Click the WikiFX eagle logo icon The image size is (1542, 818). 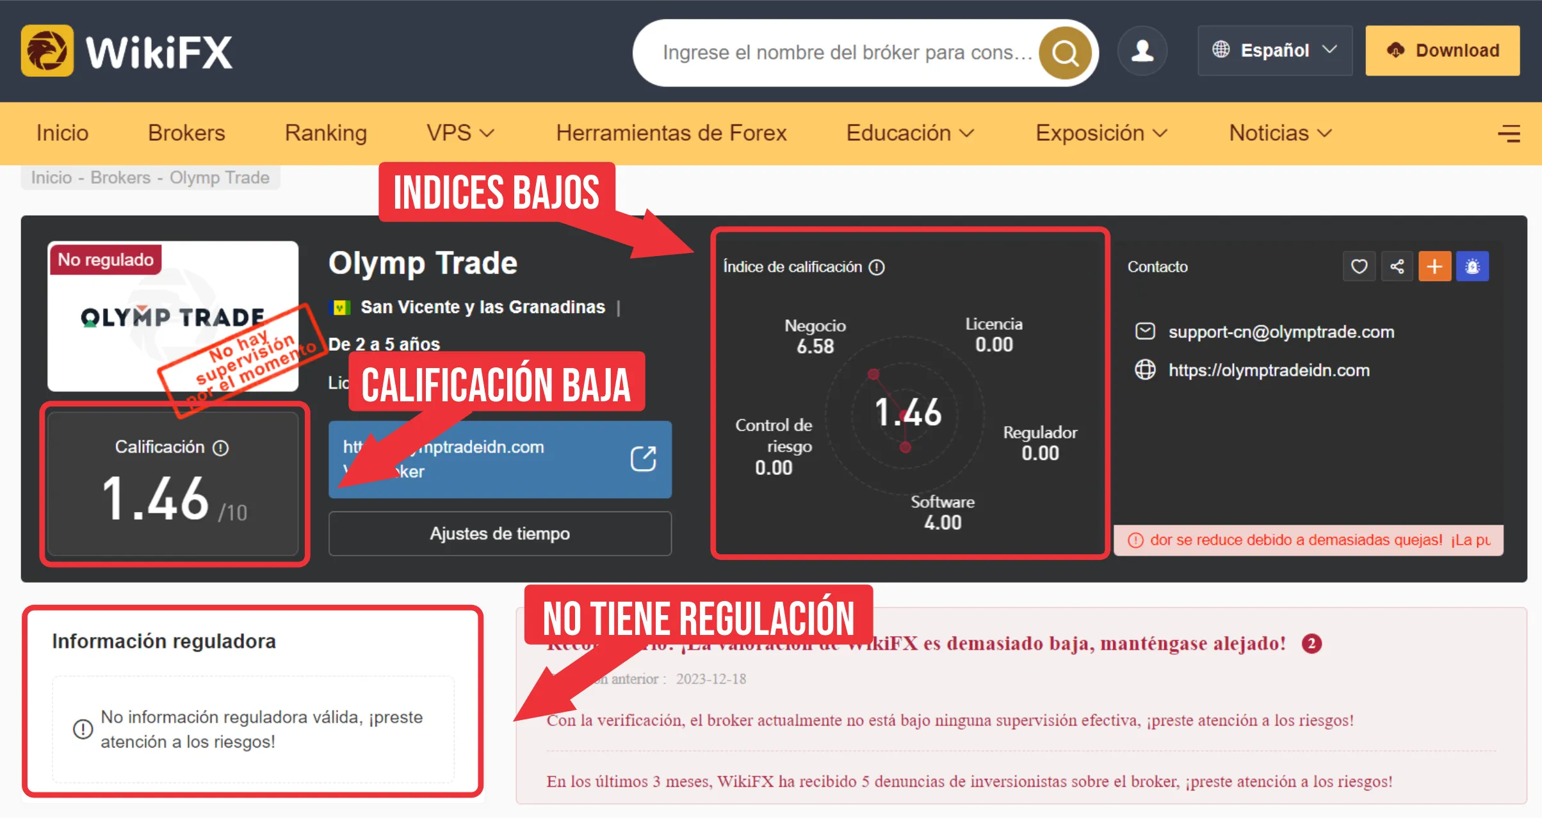click(x=47, y=51)
